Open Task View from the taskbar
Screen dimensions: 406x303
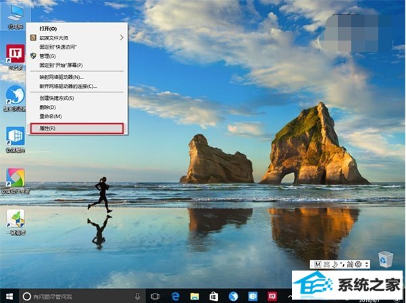click(155, 296)
